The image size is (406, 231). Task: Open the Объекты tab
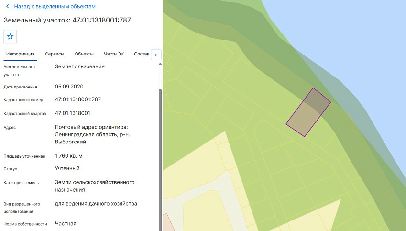tap(84, 54)
